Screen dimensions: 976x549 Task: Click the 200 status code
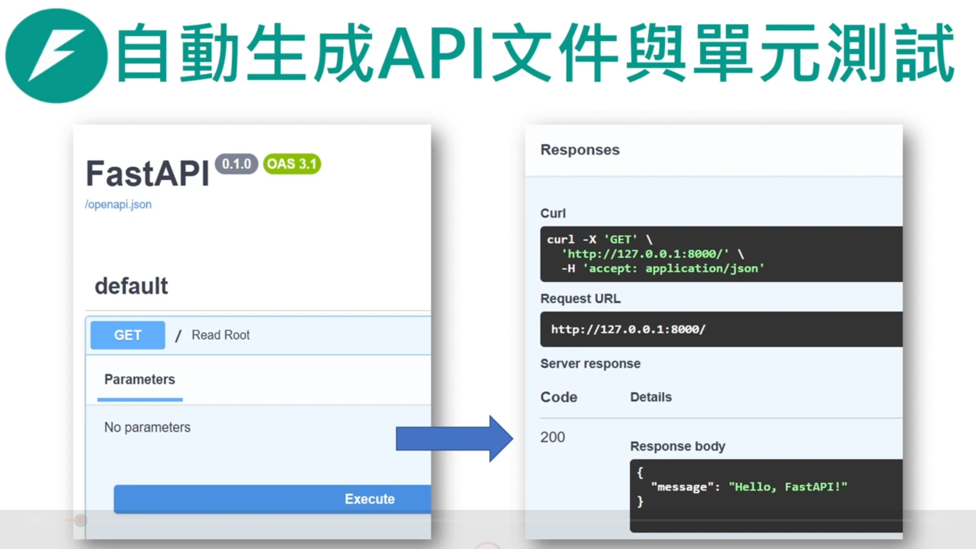(553, 437)
